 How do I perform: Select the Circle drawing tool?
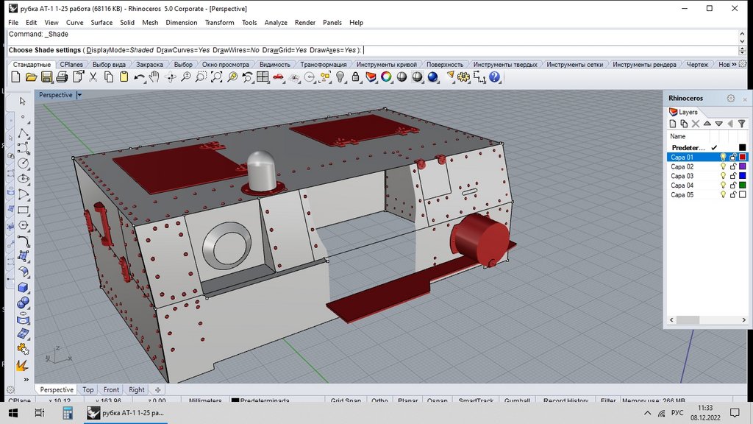23,163
